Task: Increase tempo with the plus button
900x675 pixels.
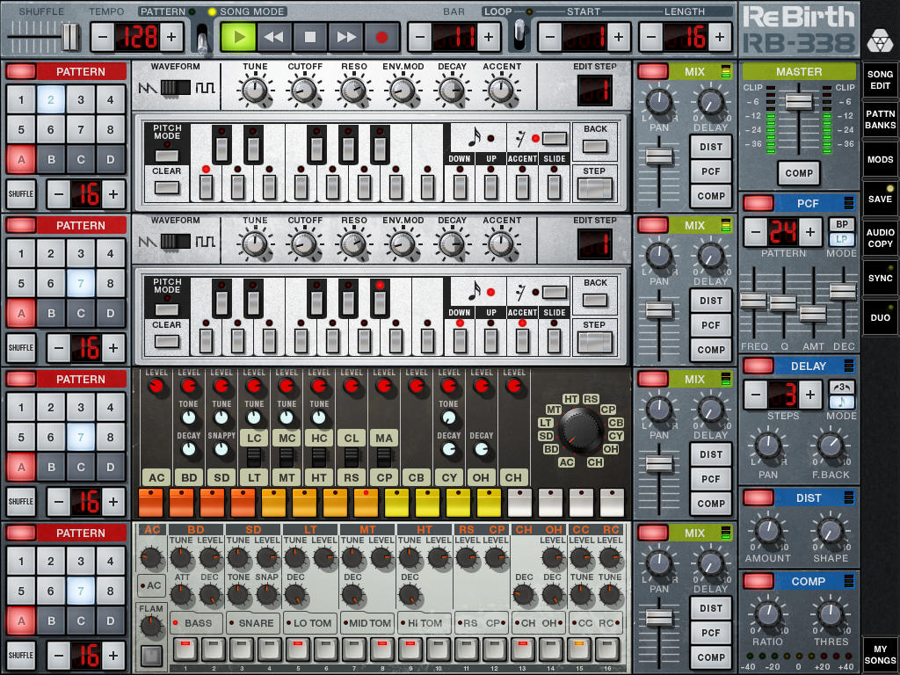Action: pos(171,37)
